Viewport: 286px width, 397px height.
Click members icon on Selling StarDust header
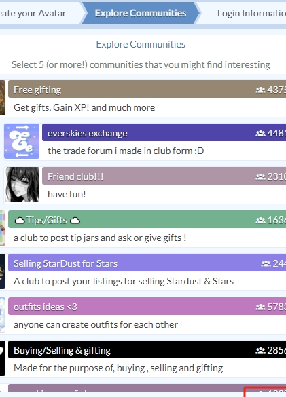coord(266,263)
